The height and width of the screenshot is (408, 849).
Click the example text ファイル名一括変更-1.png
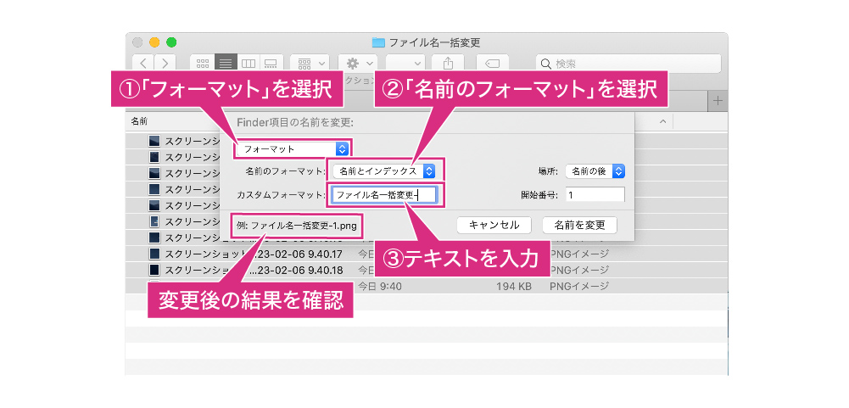[304, 225]
